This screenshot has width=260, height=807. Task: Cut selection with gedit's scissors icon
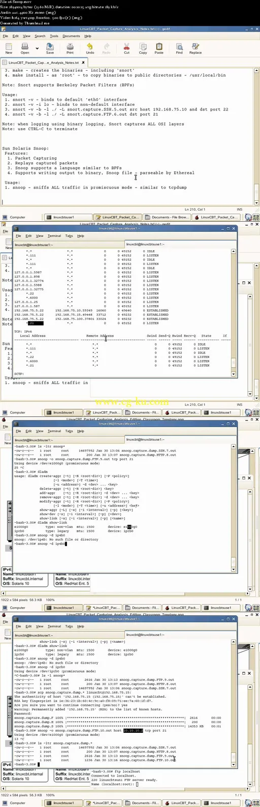(x=126, y=49)
